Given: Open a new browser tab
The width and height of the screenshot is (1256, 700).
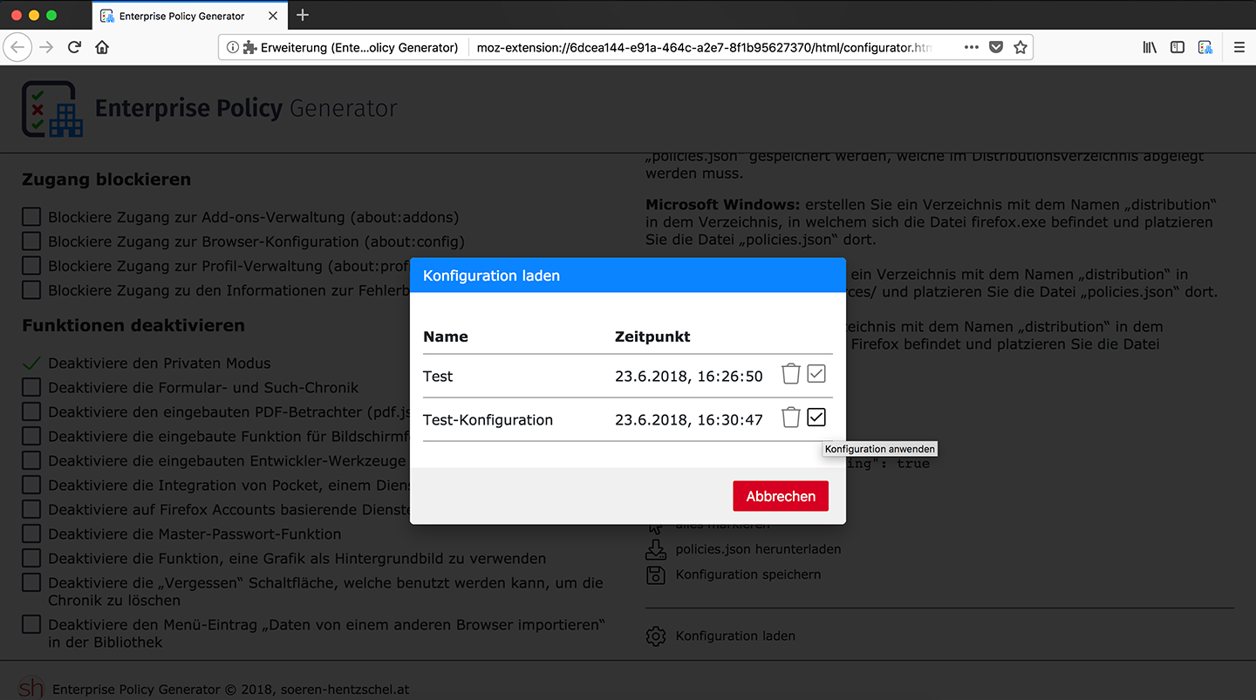Looking at the screenshot, I should (x=303, y=15).
